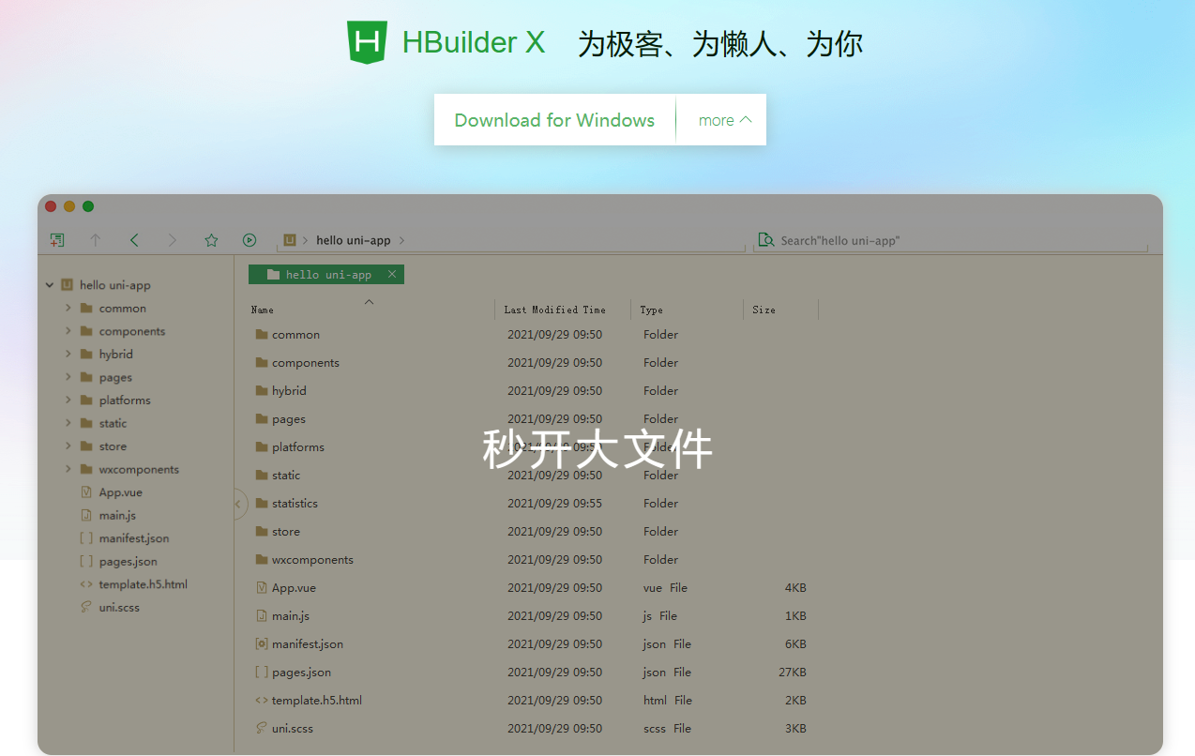1195x756 pixels.
Task: Select components row in file list
Action: tap(531, 363)
